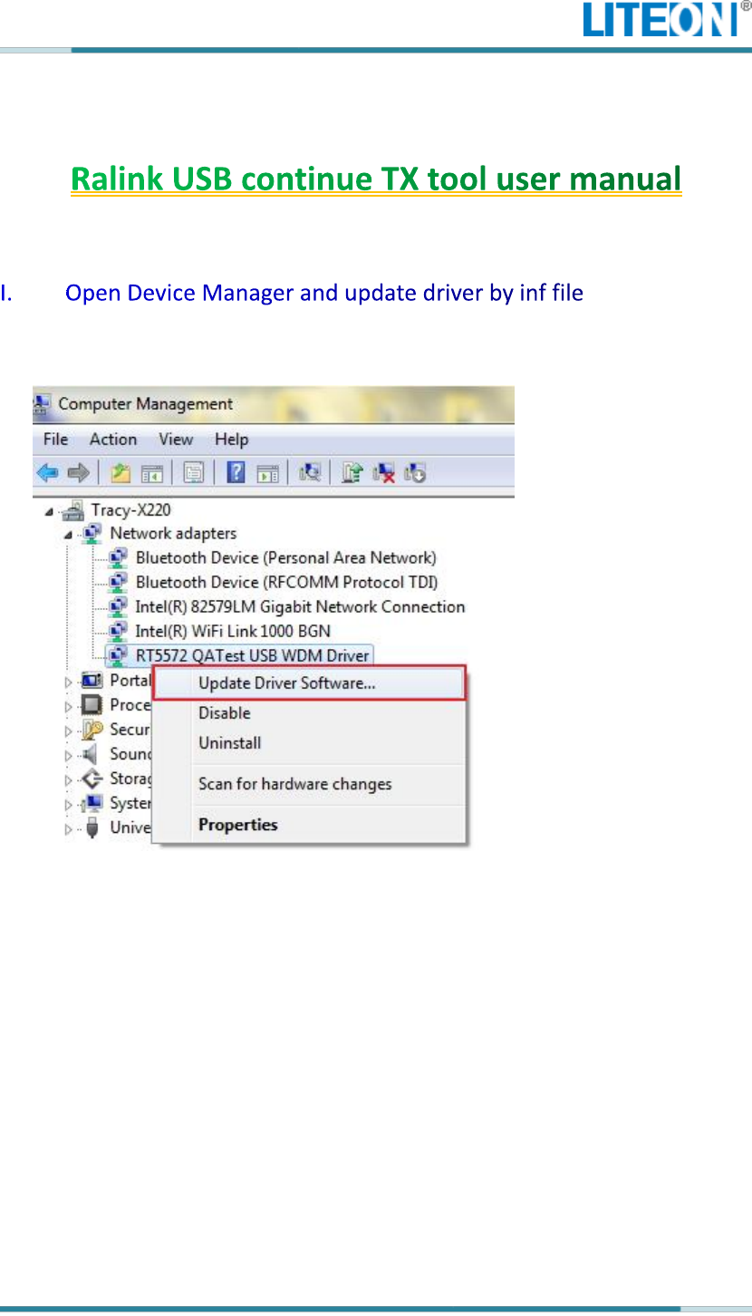The height and width of the screenshot is (1316, 752).
Task: Choose Update Driver Software... from context menu
Action: (309, 682)
